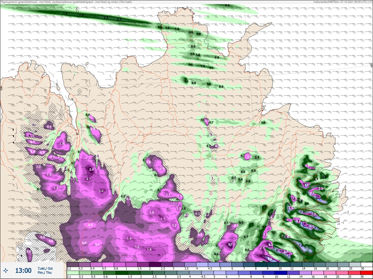
Task: Click the weekday label 'Fim./ Thu'
Action: point(44,273)
